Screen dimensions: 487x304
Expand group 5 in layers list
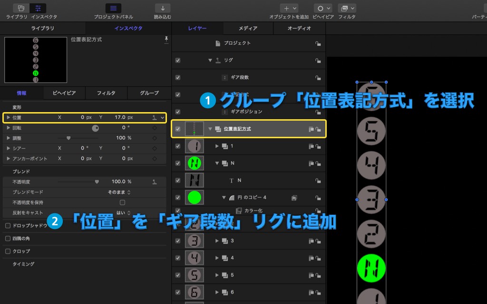(217, 275)
